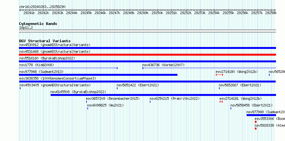Open the nsv977949 Sudmant variant label
Screen dimensions: 285x141
tap(265, 112)
